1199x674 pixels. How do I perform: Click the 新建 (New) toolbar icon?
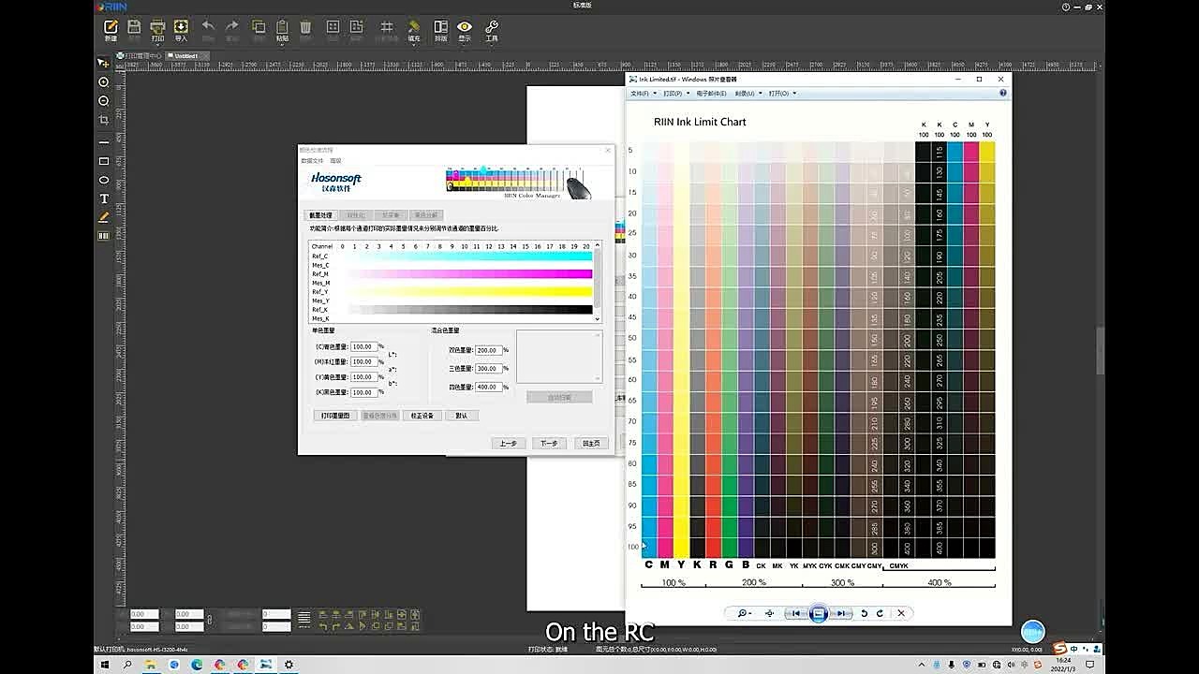111,30
